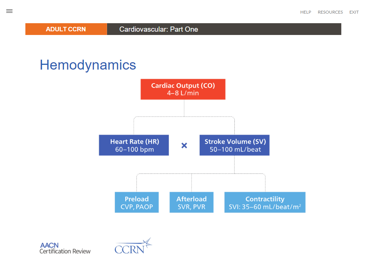Click the blue multiplication sign icon
Image resolution: width=366 pixels, height=264 pixels.
(x=184, y=145)
